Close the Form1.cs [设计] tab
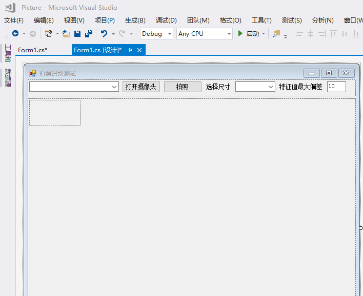 139,50
